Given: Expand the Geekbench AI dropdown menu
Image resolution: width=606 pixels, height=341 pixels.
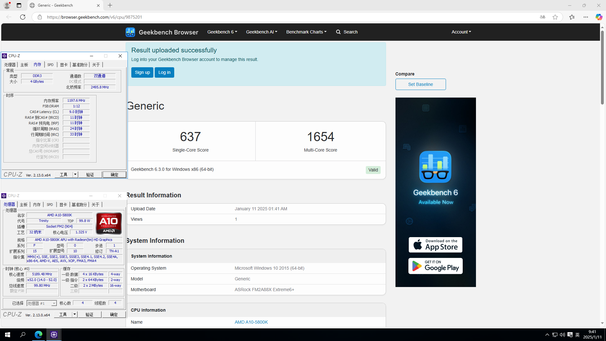Looking at the screenshot, I should coord(262,32).
